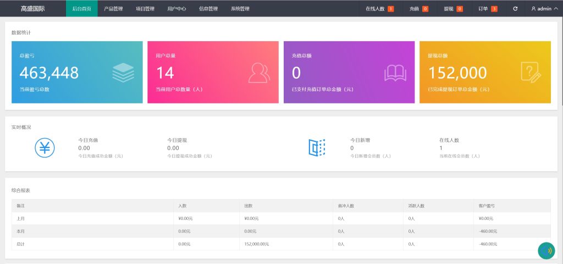Click the edit note icon on 提现总额 card
This screenshot has width=563, height=264.
click(x=531, y=73)
